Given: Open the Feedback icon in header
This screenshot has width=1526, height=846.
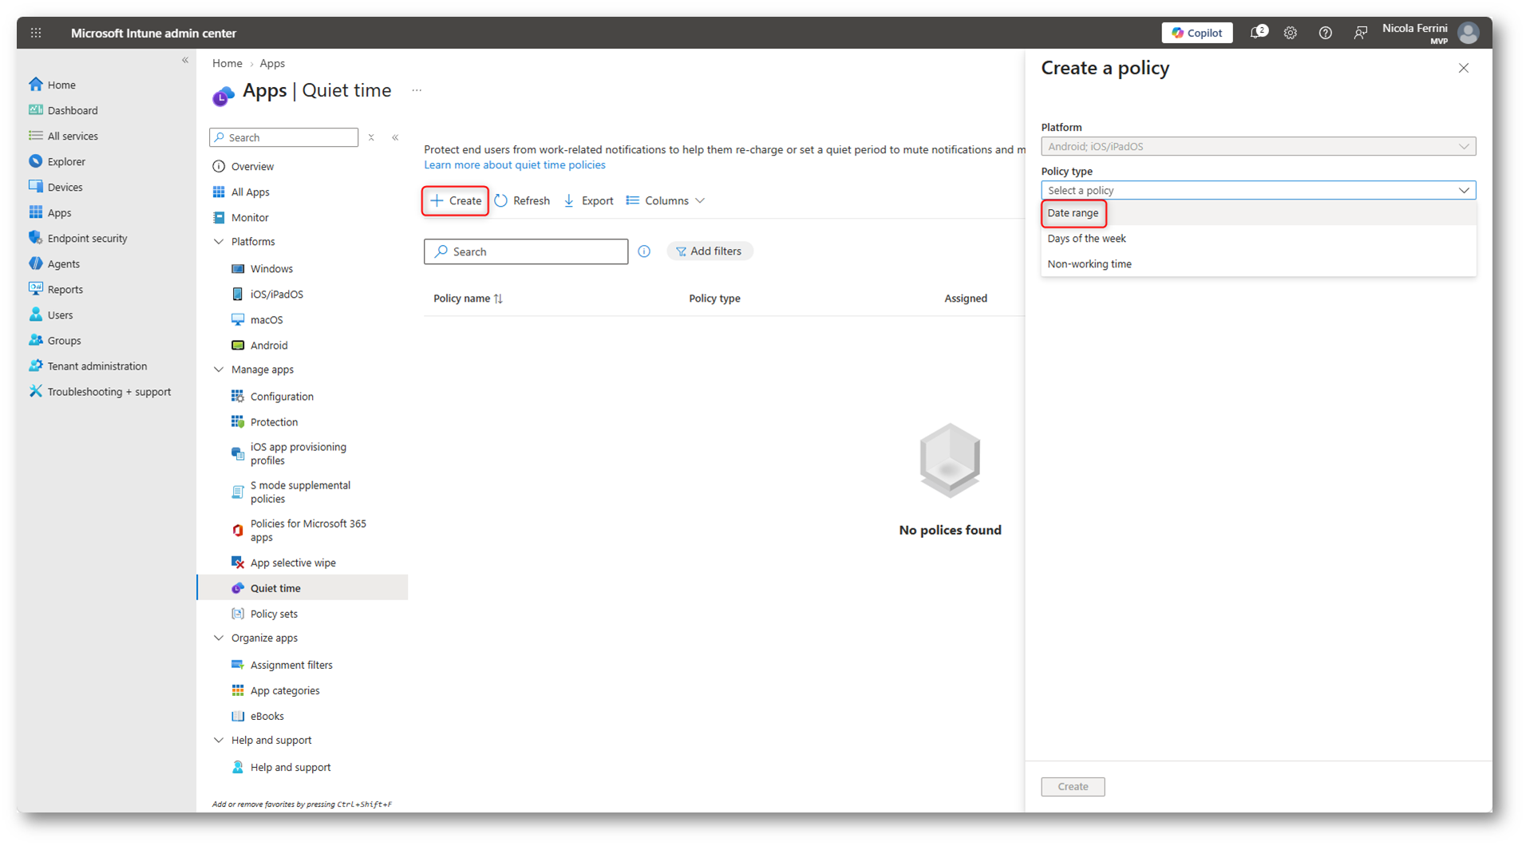Looking at the screenshot, I should coord(1360,33).
